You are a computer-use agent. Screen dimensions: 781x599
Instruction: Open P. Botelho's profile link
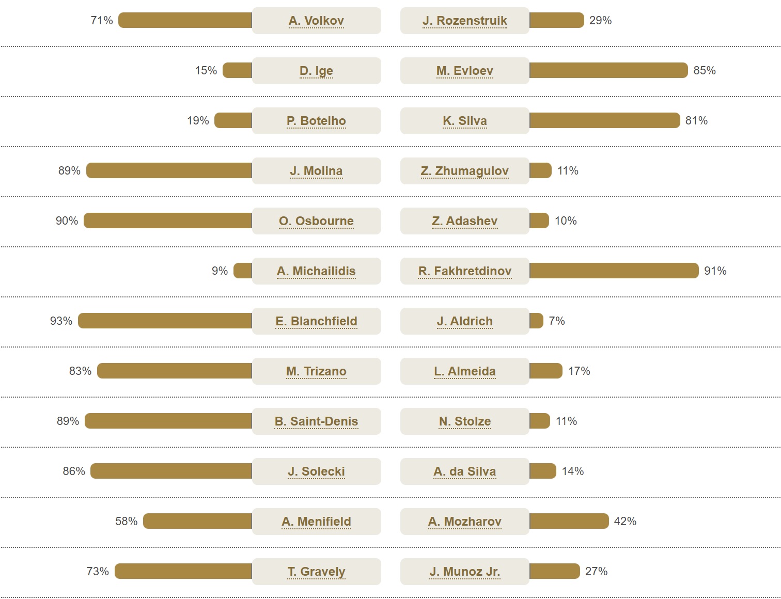[x=316, y=121]
